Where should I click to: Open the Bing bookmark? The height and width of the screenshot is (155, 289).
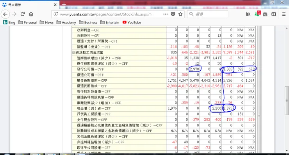9,23
